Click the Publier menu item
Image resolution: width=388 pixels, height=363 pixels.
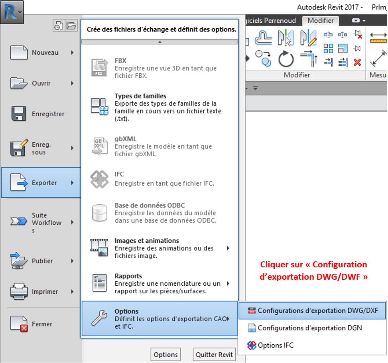tap(41, 261)
